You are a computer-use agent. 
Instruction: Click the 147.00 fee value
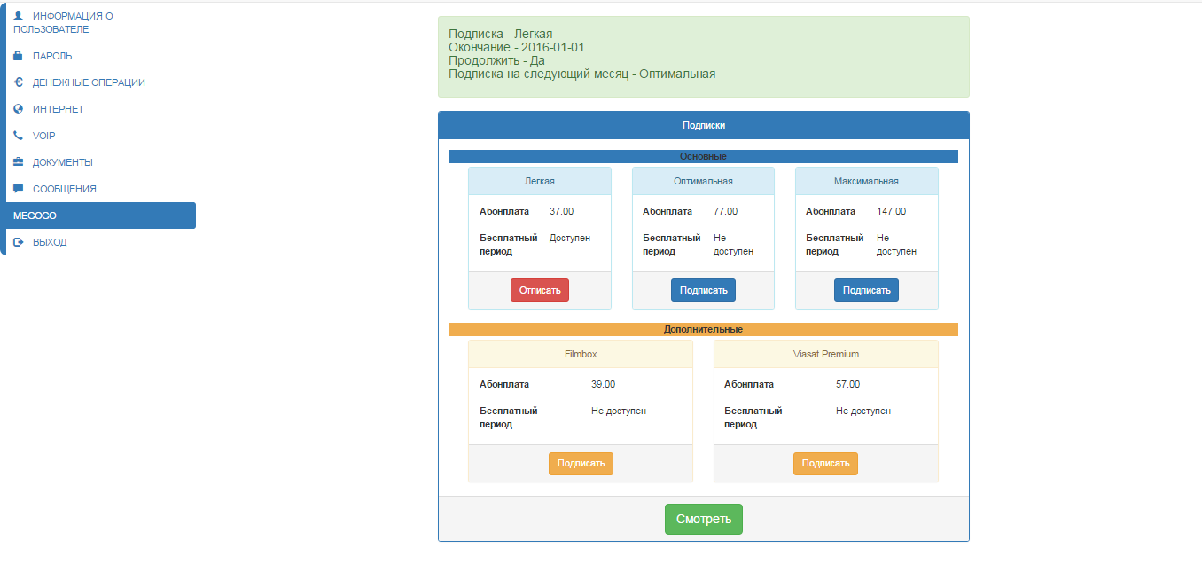tap(891, 211)
